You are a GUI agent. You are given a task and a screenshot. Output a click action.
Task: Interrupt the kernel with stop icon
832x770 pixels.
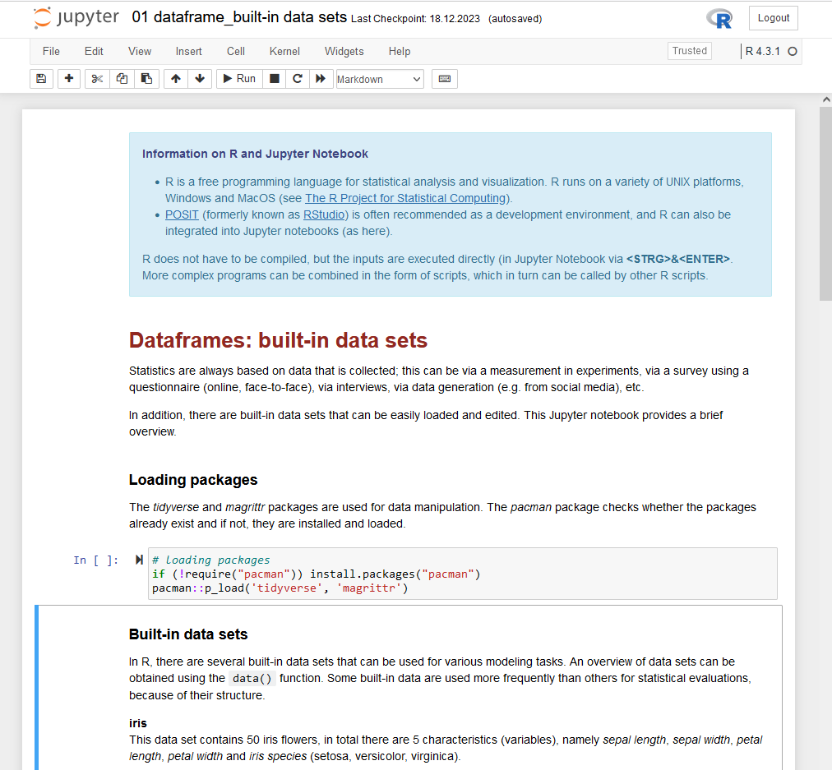[275, 79]
